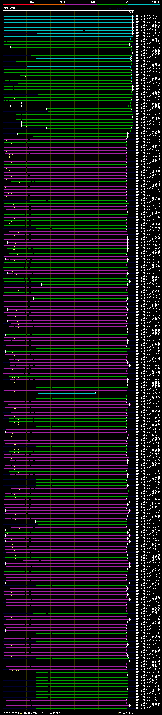162x715 pixels.
Task: Click the purple ~60% legend segment
Action: [81, 5]
